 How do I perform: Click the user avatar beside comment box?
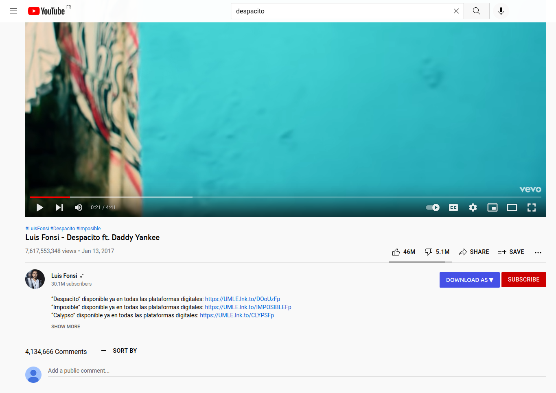click(x=33, y=375)
